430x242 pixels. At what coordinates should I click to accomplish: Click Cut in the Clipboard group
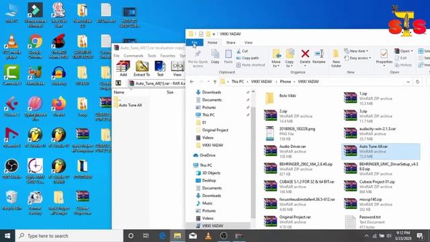point(242,51)
